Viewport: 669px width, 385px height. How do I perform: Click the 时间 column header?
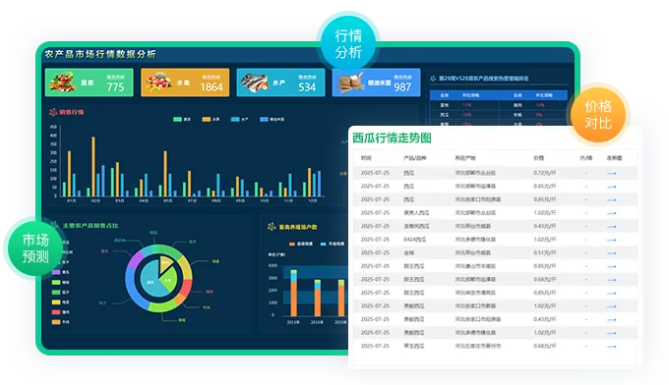coord(366,158)
